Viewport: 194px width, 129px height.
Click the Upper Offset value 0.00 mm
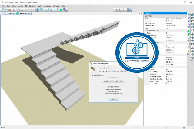point(169,81)
